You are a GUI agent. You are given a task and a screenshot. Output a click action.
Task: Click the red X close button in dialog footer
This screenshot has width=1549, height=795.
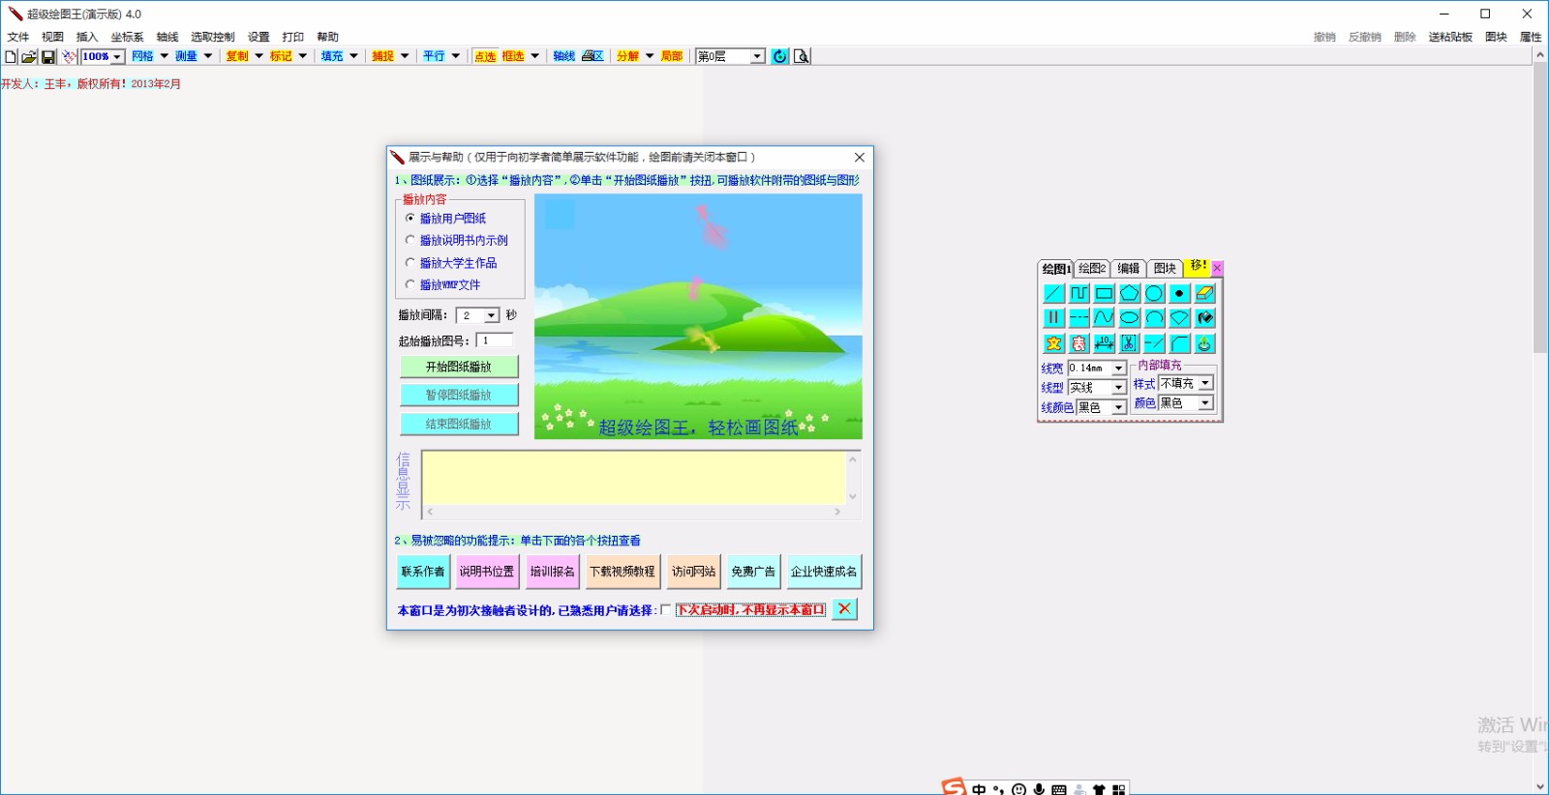pos(844,608)
